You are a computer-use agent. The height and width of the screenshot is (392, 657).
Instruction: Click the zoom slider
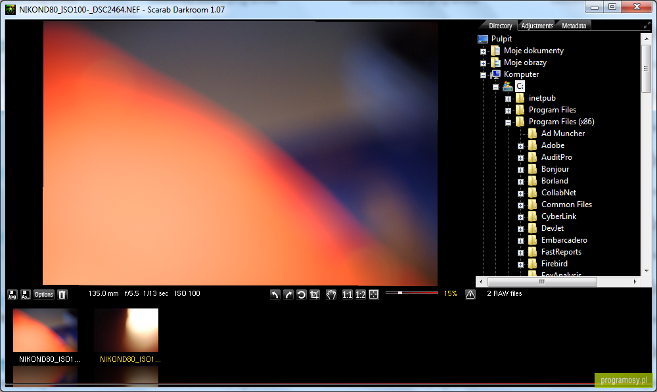pos(412,293)
